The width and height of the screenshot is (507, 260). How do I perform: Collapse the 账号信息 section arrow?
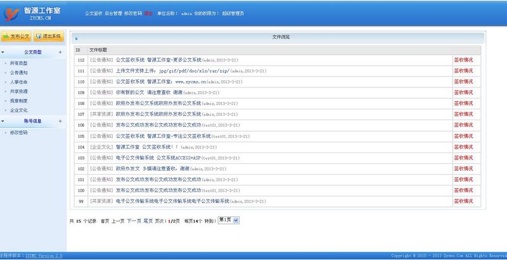[x=3, y=121]
